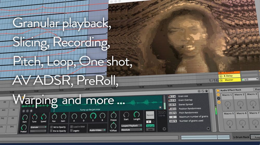This screenshot has width=260, height=145.
Task: Click the Tune knob
Action: click(x=35, y=117)
